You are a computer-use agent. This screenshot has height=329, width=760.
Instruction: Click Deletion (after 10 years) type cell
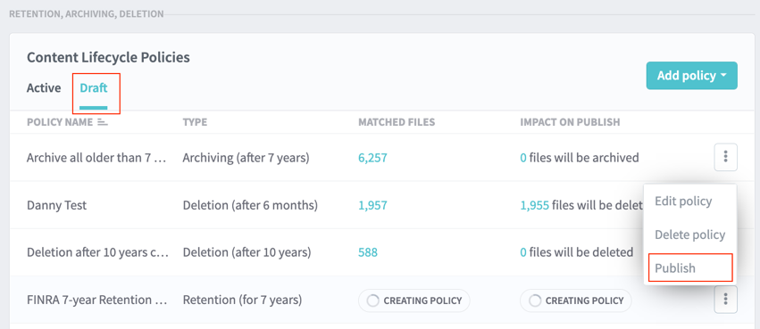click(246, 252)
